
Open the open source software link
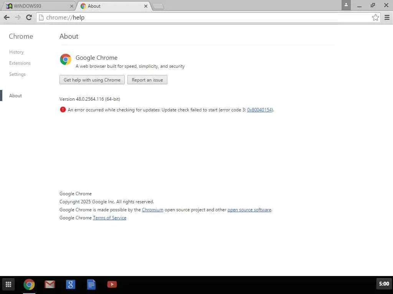(x=249, y=210)
